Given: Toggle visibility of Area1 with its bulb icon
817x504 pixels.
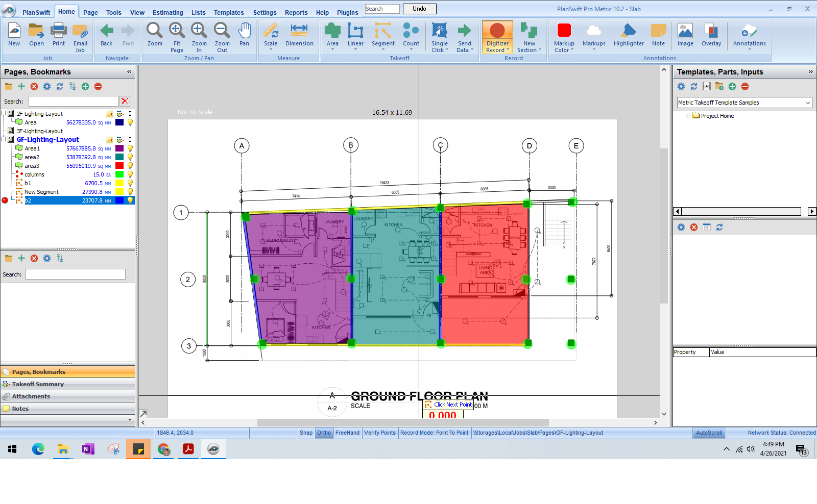Looking at the screenshot, I should click(131, 148).
